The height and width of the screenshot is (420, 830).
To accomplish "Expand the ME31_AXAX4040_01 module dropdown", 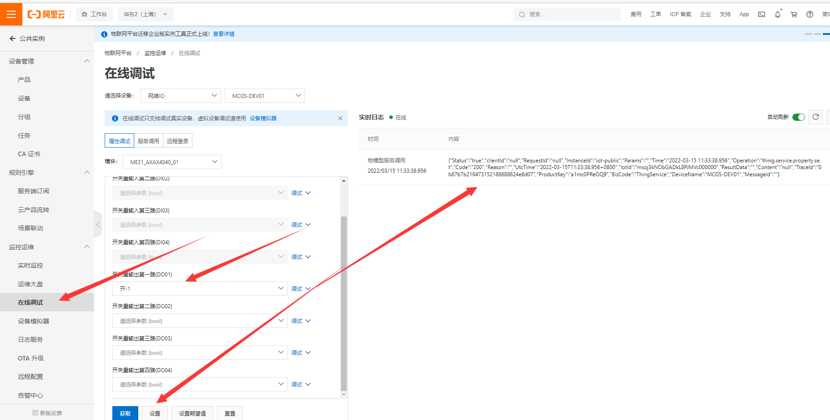I will tap(172, 162).
